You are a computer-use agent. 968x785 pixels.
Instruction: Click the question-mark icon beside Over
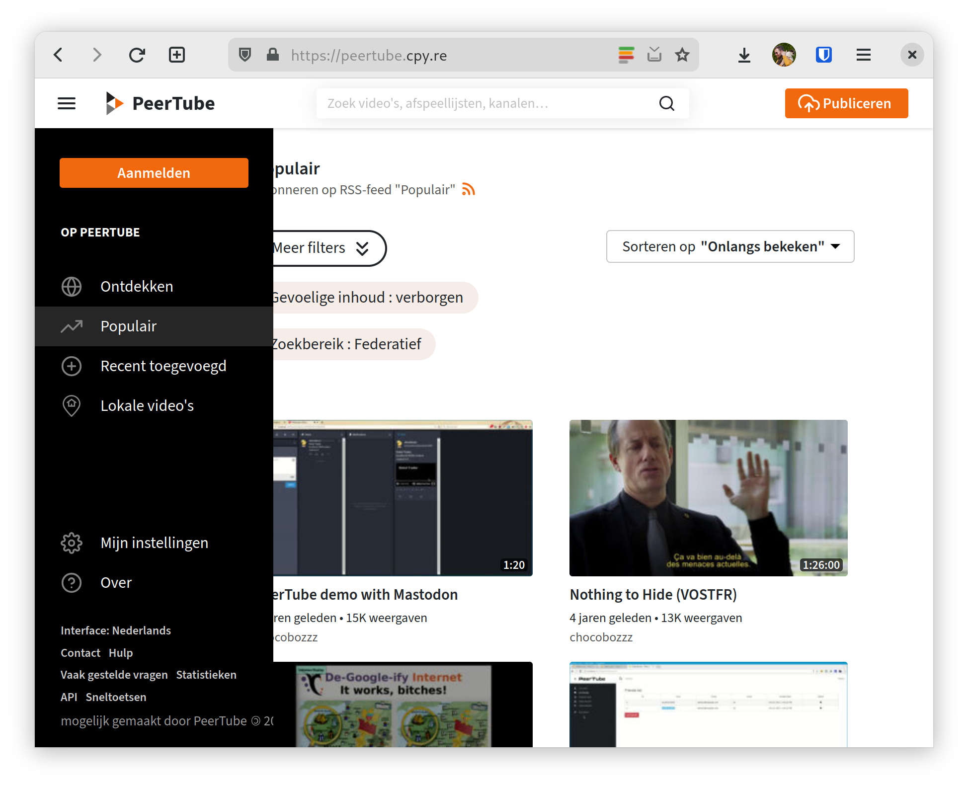71,583
